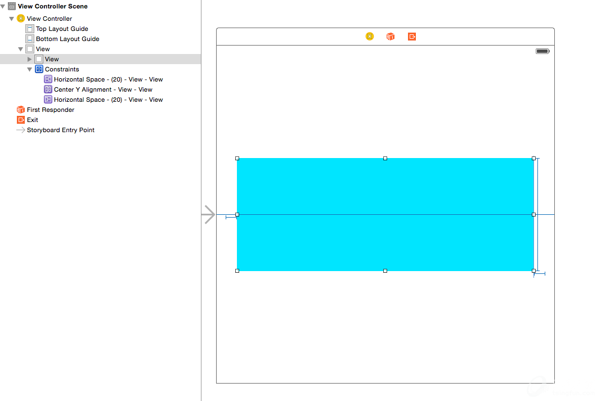Click the Top Layout Guide icon in outline
Viewport: 601px width, 401px height.
click(30, 29)
